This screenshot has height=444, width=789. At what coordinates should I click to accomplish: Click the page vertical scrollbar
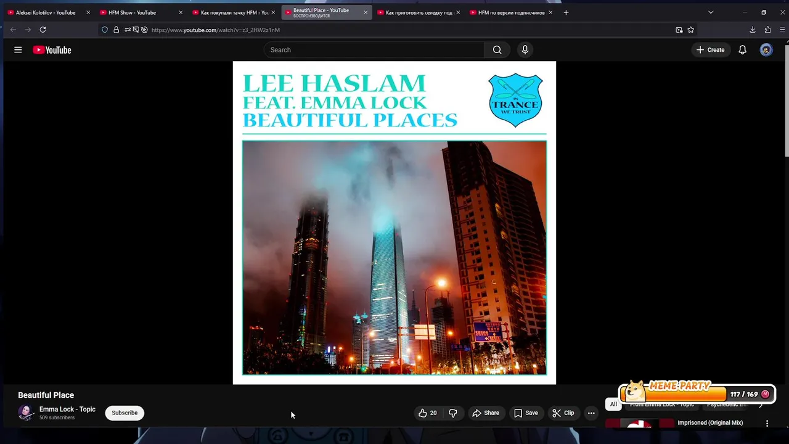(786, 102)
